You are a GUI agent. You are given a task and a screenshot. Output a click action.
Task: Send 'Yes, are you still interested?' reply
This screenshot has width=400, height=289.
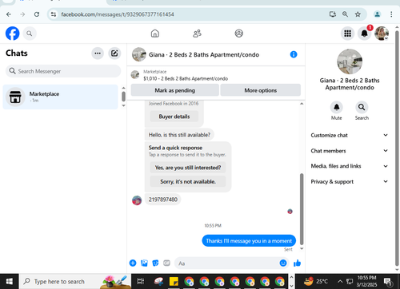[x=188, y=168]
